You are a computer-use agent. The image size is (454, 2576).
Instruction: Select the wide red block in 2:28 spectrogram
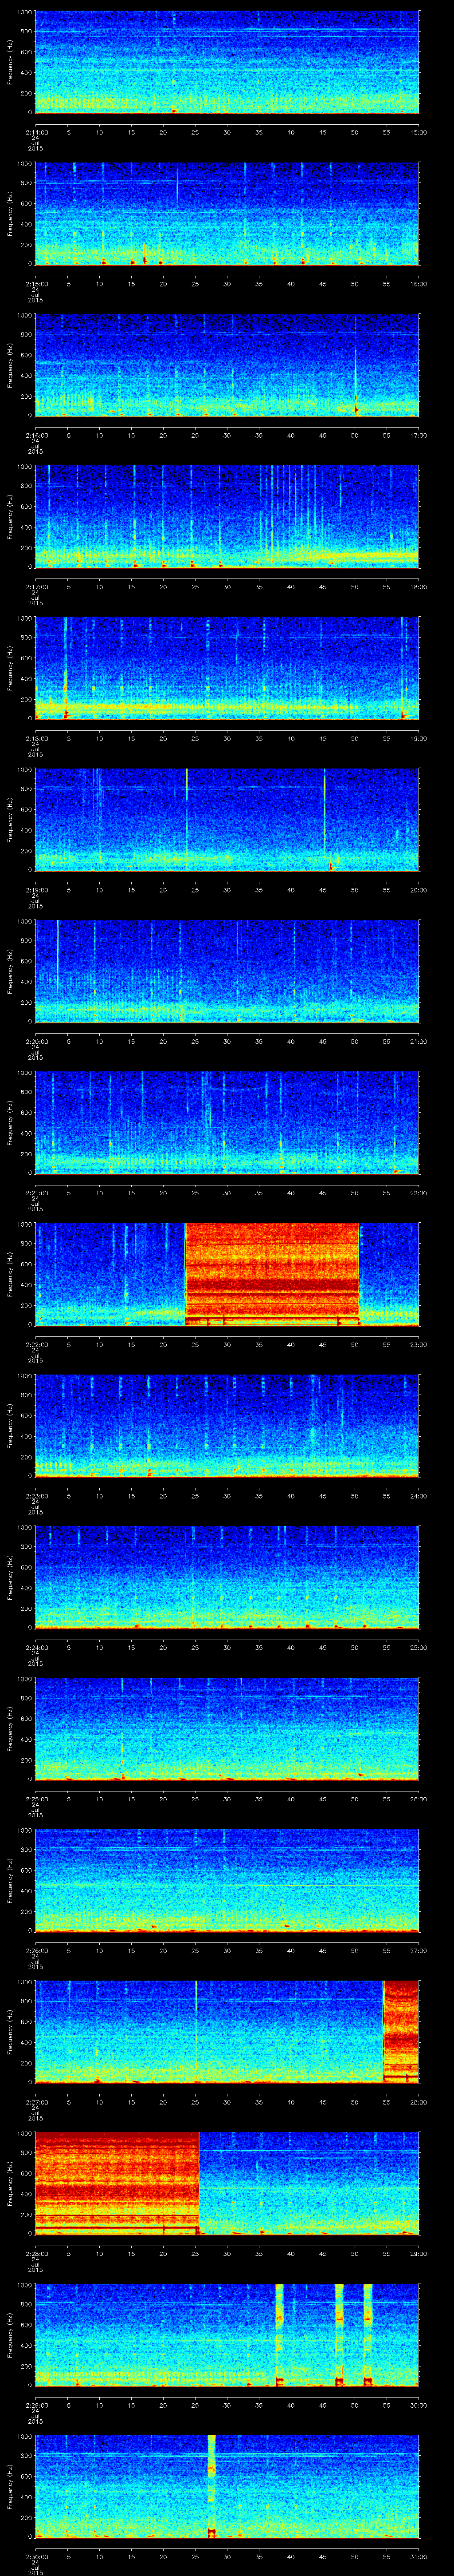tap(117, 2182)
